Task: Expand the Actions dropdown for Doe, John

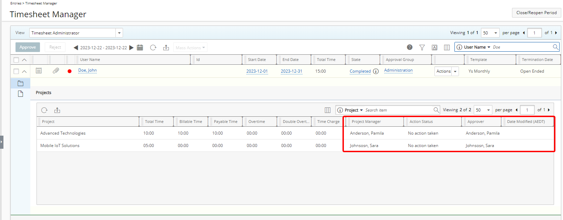Action: [x=455, y=71]
